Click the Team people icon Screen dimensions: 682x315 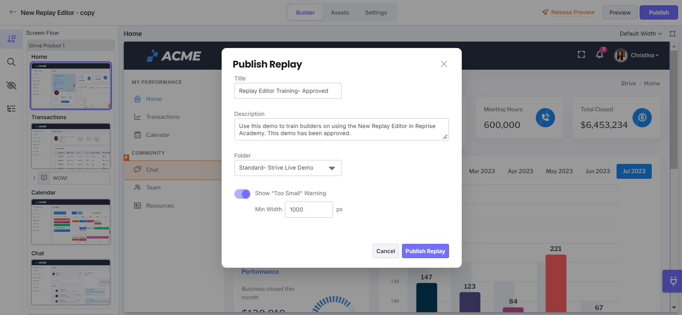(137, 187)
